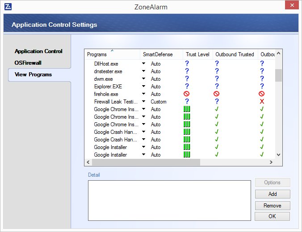Switch to the Application Control section
Image resolution: width=302 pixels, height=232 pixels.
[x=38, y=51]
